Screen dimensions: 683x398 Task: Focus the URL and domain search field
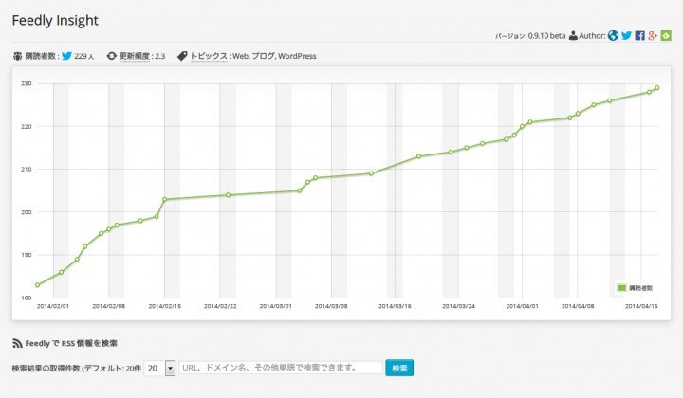point(280,368)
